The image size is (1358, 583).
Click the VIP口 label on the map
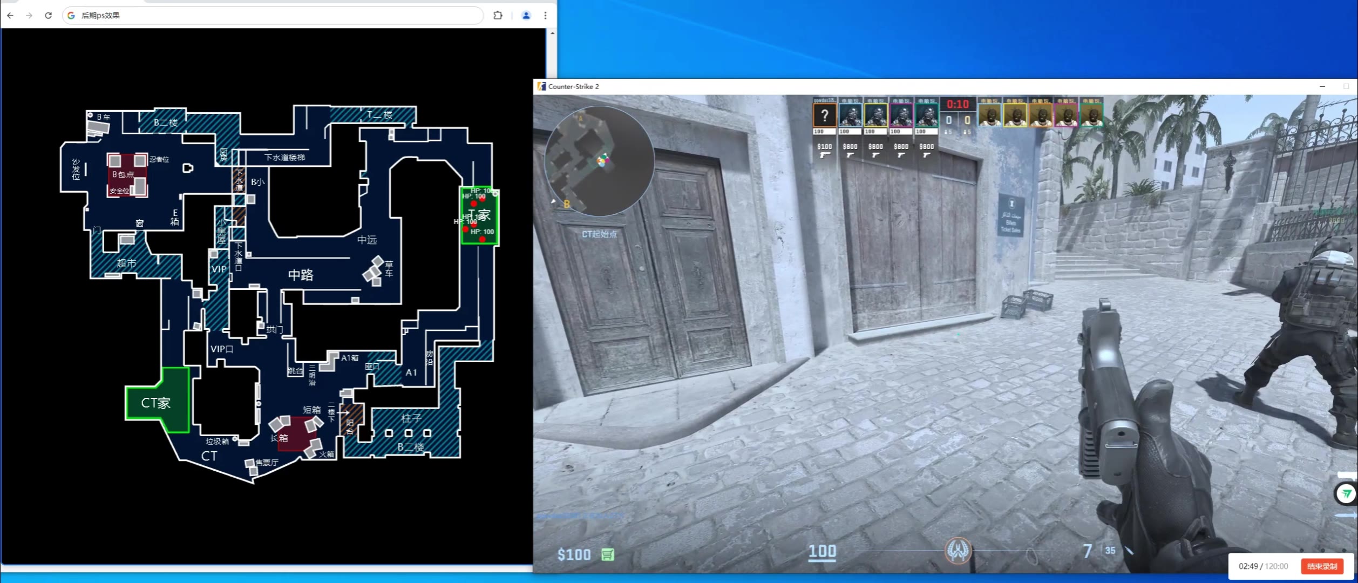[222, 349]
